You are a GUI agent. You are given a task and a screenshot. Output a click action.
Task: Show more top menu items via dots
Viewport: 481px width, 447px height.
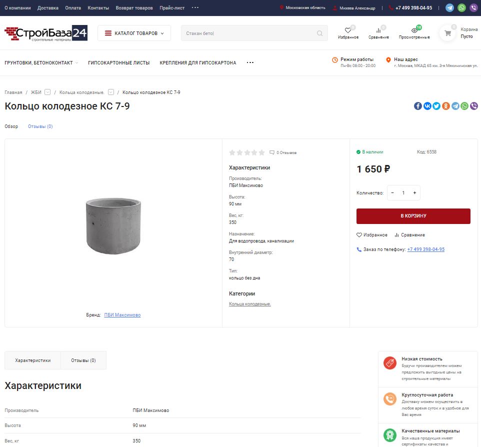pyautogui.click(x=195, y=7)
